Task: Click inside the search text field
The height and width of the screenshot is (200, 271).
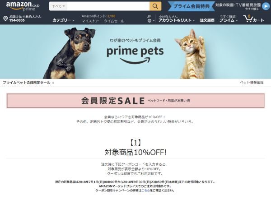Action: (108, 6)
